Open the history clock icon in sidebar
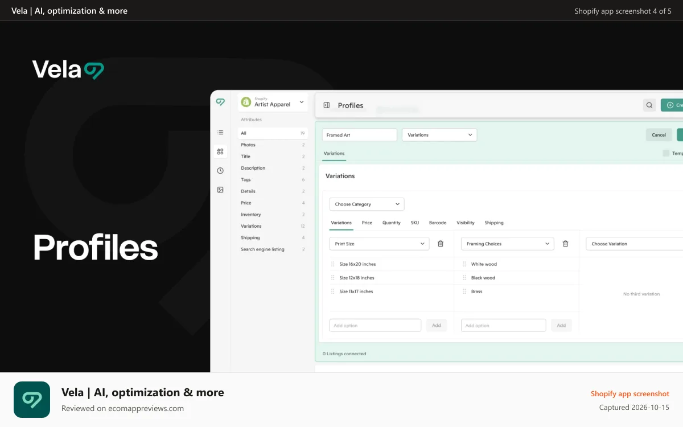This screenshot has height=427, width=683. [220, 170]
